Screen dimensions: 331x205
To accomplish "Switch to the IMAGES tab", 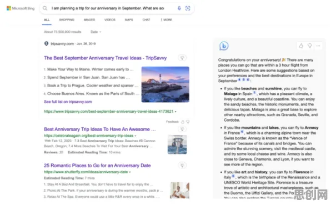I will (x=89, y=20).
